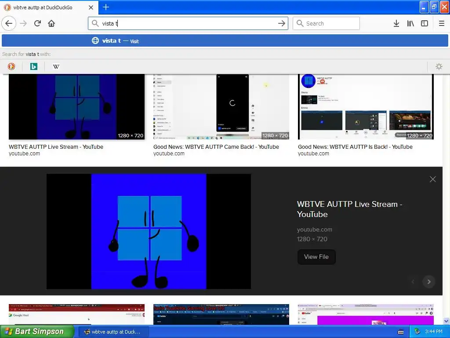This screenshot has width=450, height=338.
Task: Toggle the sidebar view icon
Action: click(425, 23)
